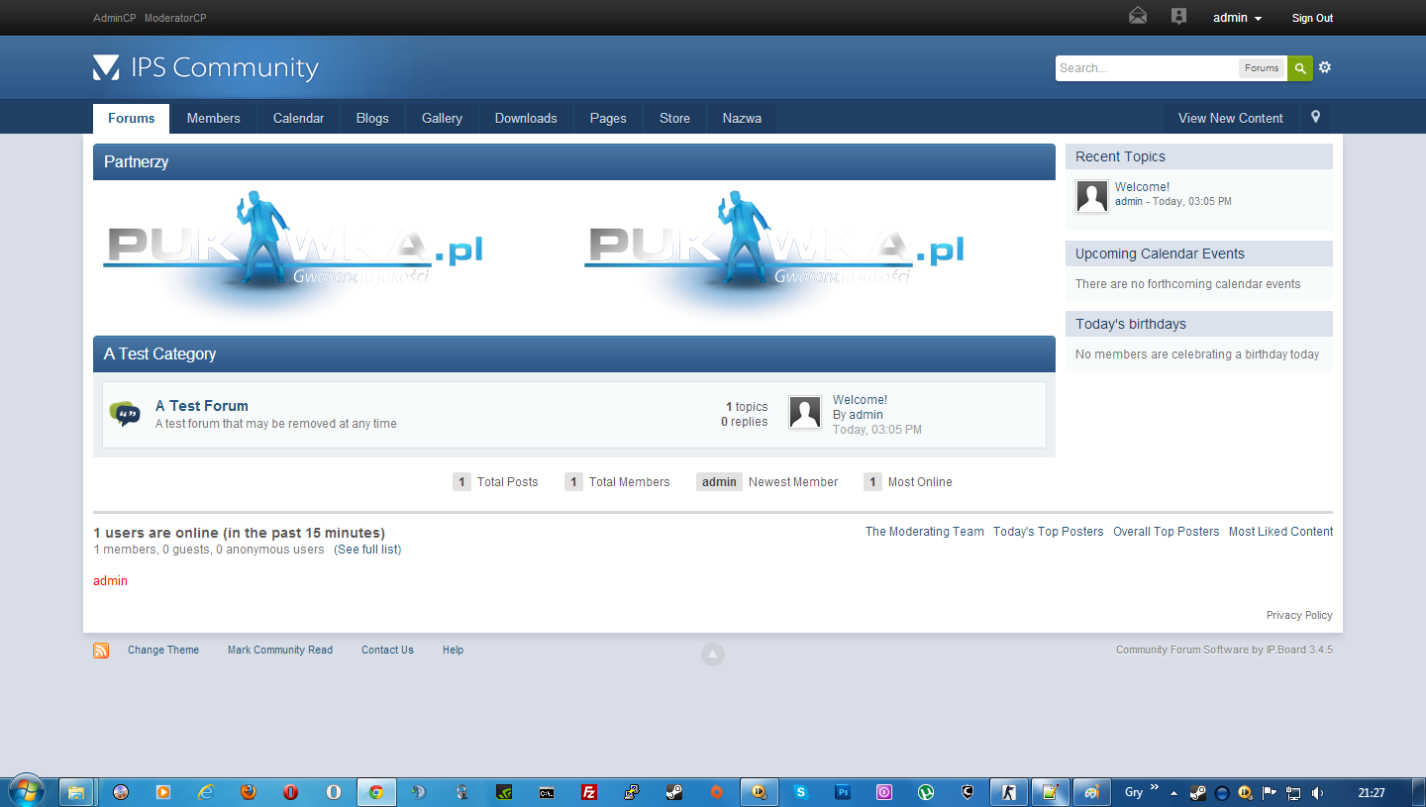Show hidden system tray icons arrow
This screenshot has width=1426, height=807.
1173,793
